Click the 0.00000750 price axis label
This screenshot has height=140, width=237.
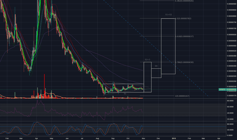(232, 22)
